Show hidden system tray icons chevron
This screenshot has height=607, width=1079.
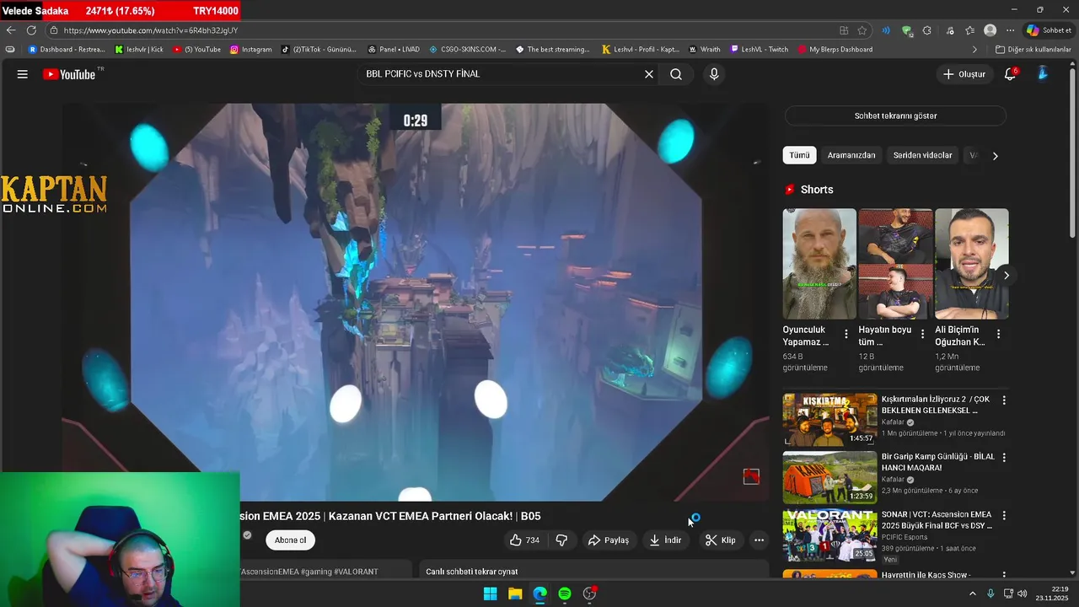[x=972, y=594]
